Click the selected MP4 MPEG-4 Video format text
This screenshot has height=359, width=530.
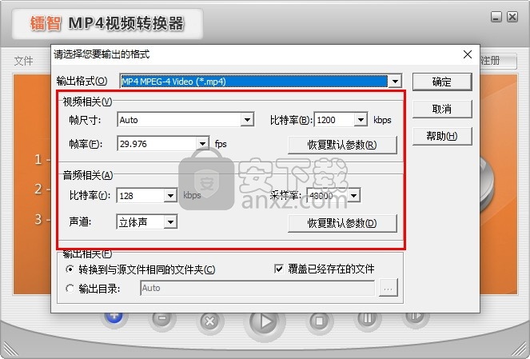(x=173, y=82)
